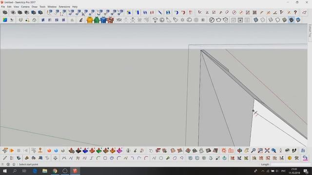
Task: Open the Windows Start menu
Action: [5, 171]
